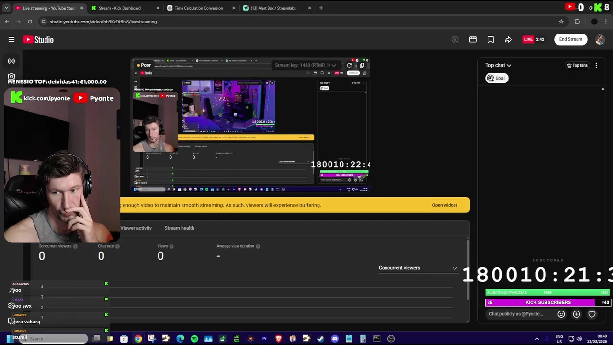Show help for Concurrent viewers metric
613x345 pixels.
click(75, 246)
